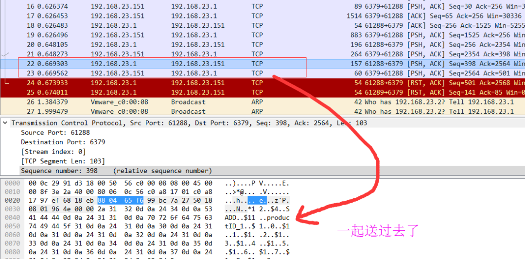Image resolution: width=525 pixels, height=259 pixels.
Task: Select packet 17 with length 1514
Action: click(262, 16)
